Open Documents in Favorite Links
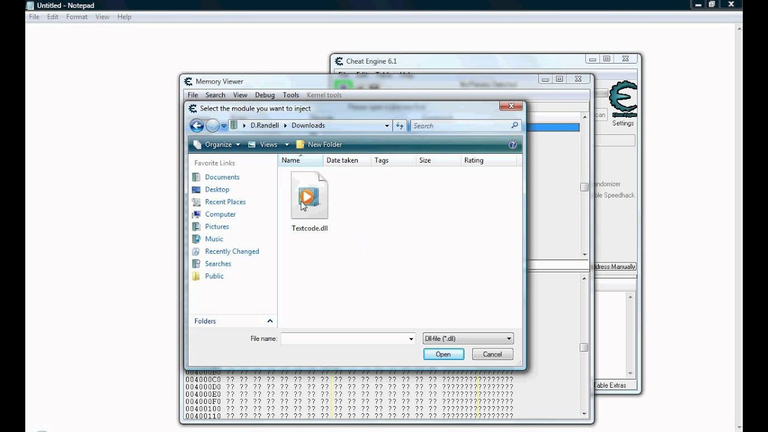This screenshot has height=432, width=768. click(x=222, y=177)
